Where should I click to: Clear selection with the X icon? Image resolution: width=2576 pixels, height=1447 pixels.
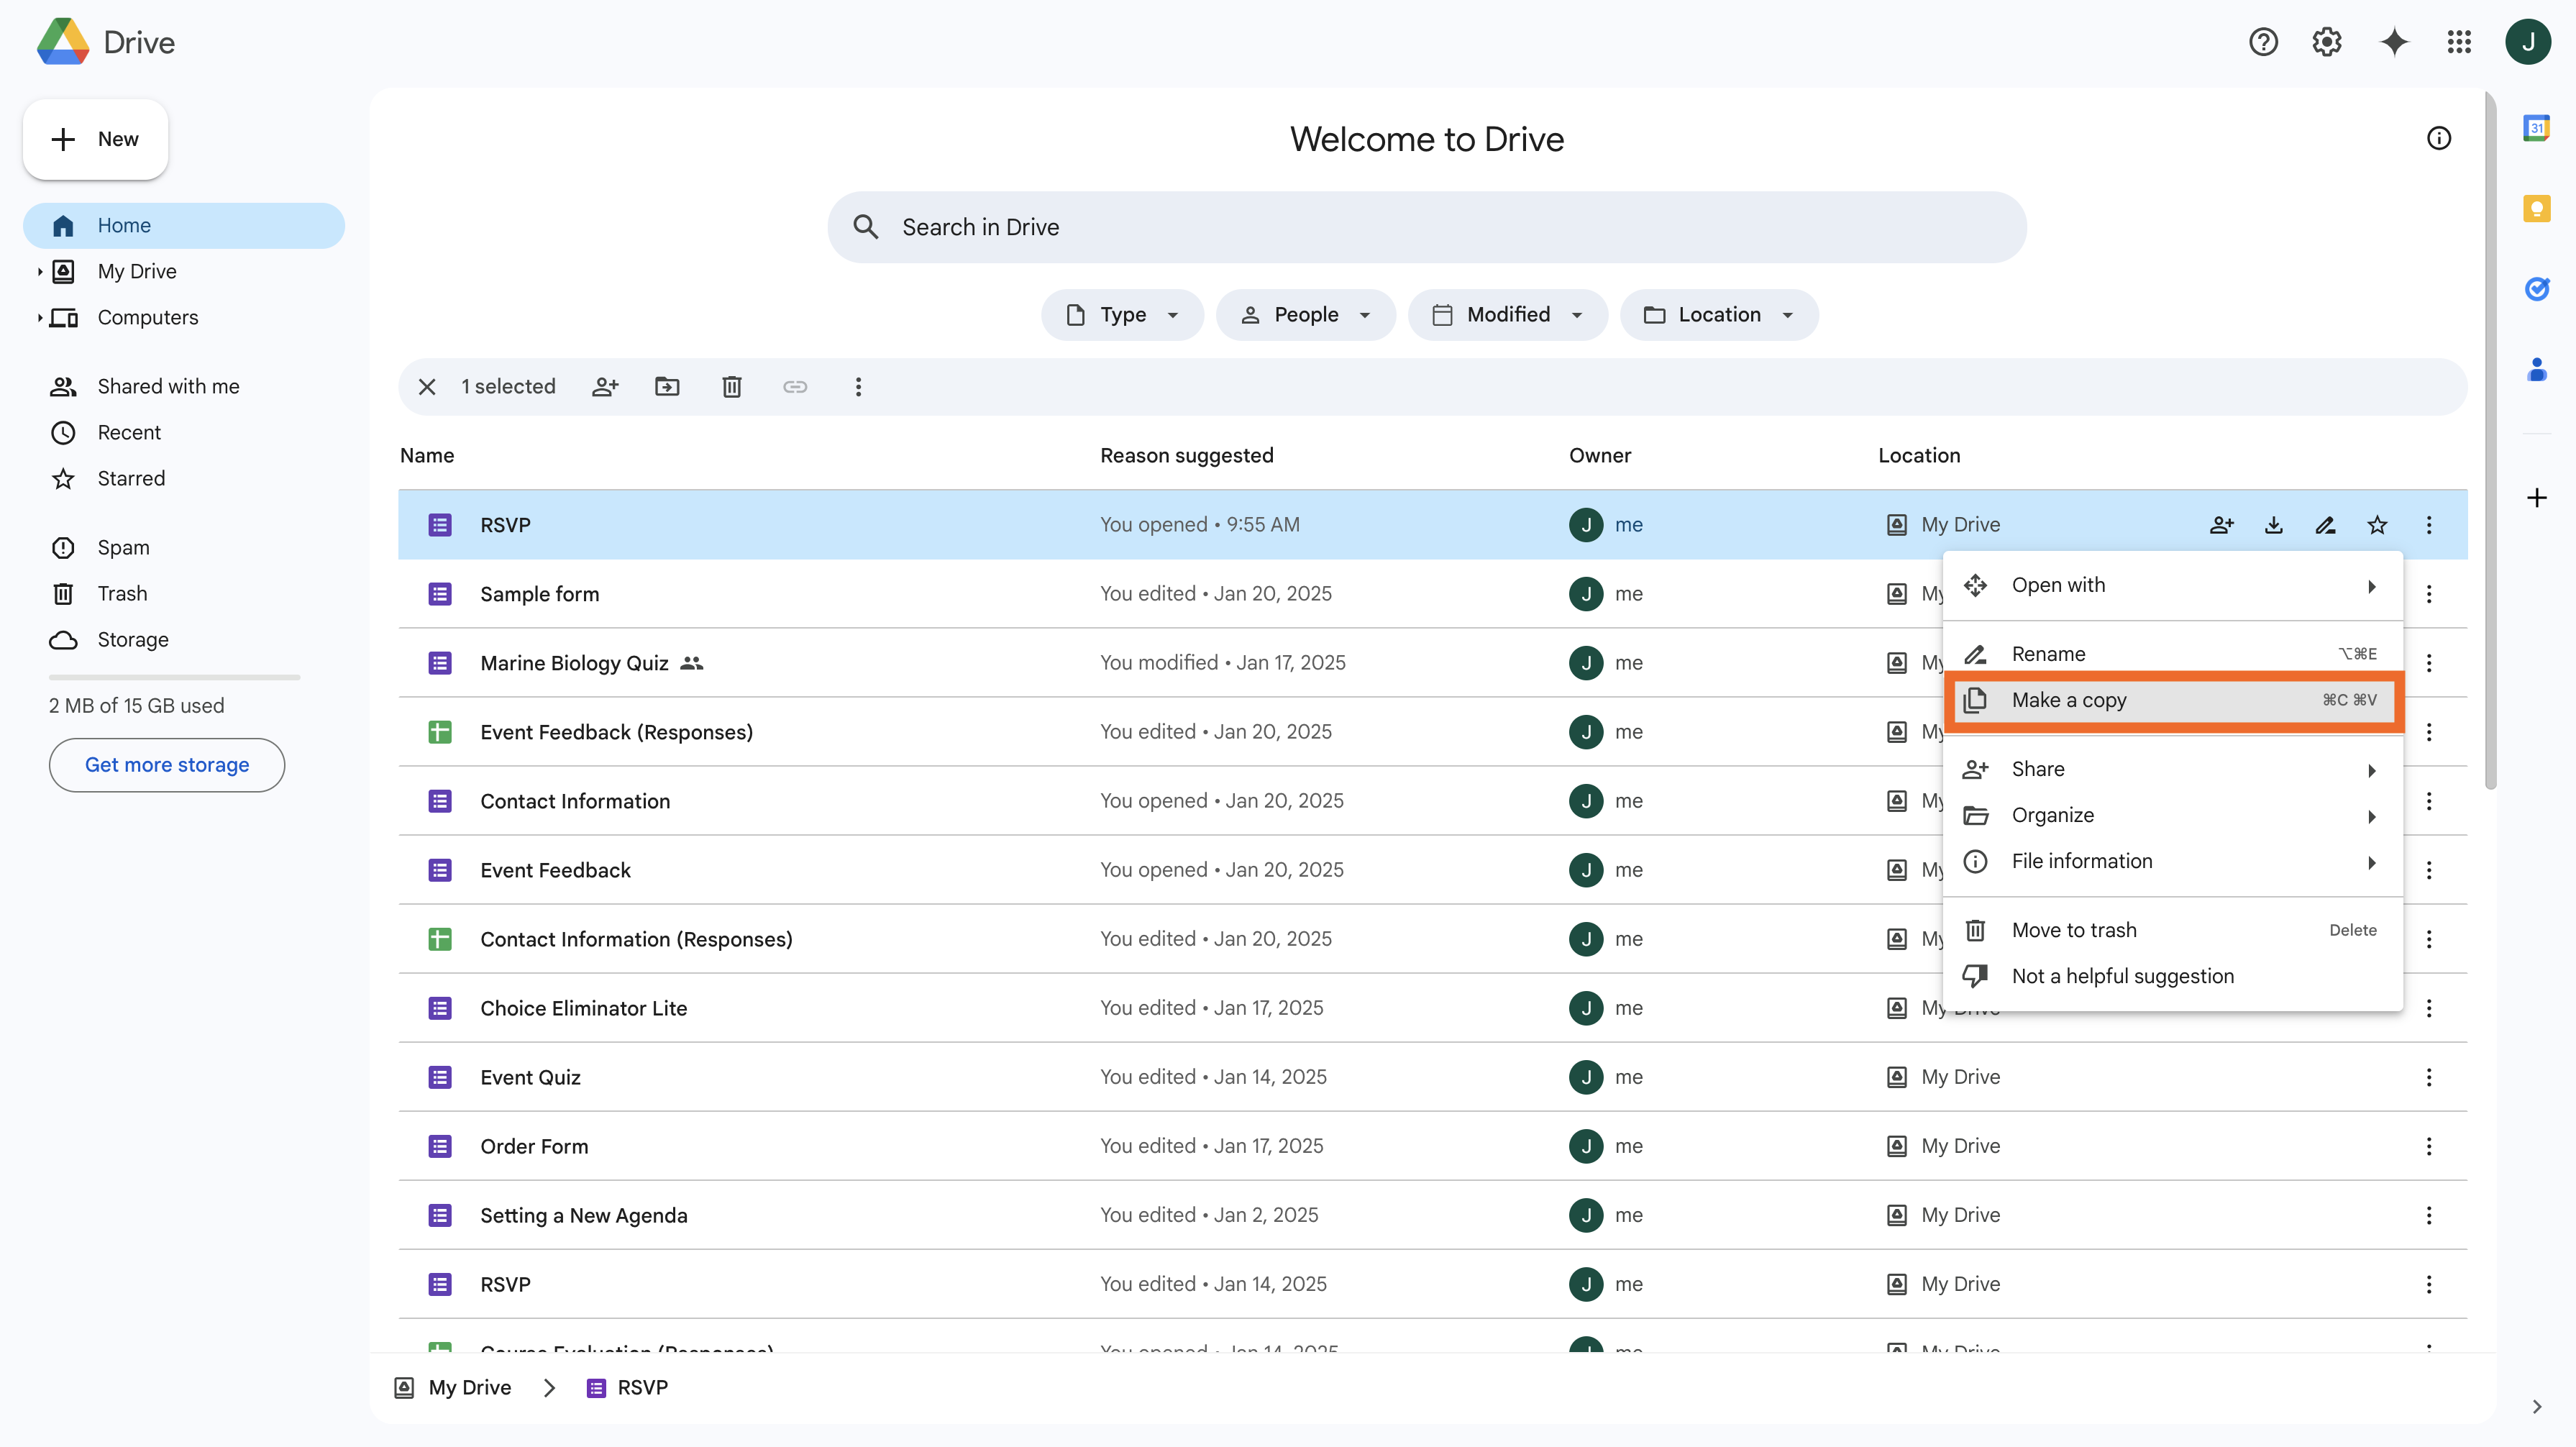[x=427, y=387]
